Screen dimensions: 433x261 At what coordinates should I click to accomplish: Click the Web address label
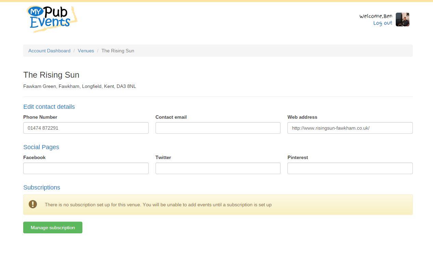pos(302,117)
